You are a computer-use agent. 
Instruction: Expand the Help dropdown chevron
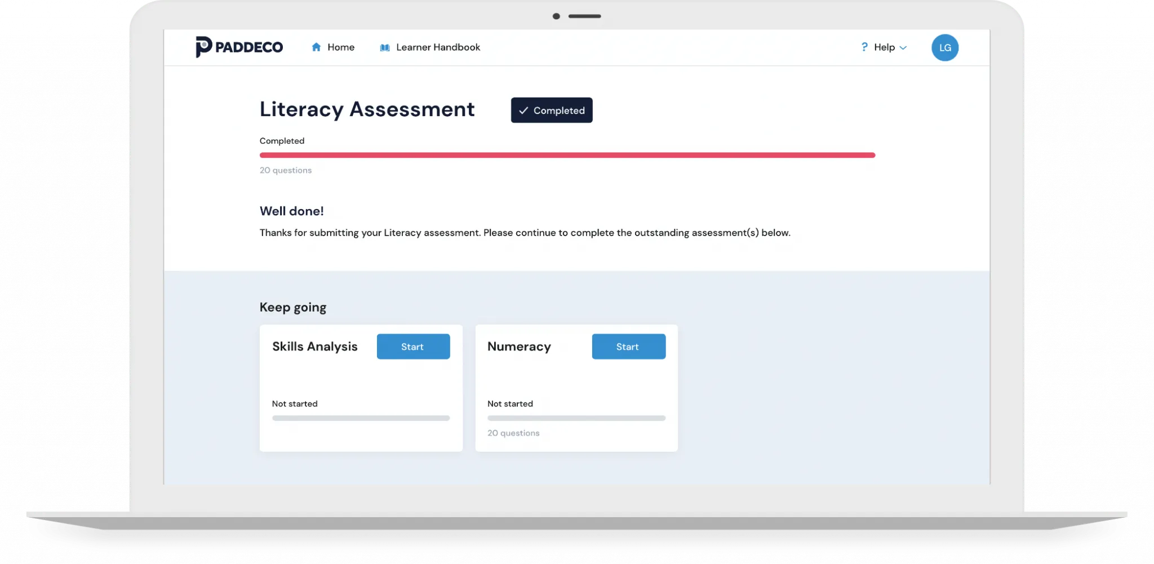(903, 48)
